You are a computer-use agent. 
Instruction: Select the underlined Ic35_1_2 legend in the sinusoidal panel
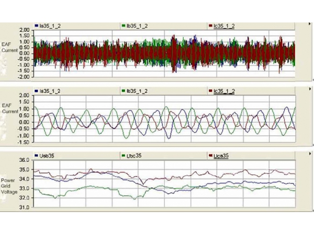click(x=223, y=91)
